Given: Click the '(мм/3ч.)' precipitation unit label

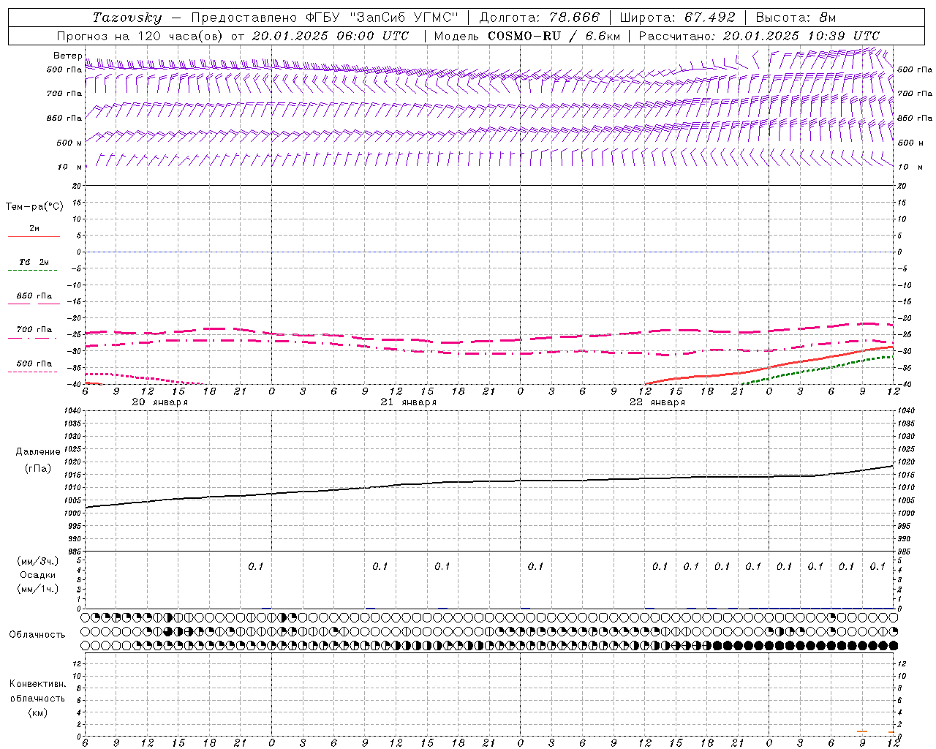Looking at the screenshot, I should coord(37,561).
